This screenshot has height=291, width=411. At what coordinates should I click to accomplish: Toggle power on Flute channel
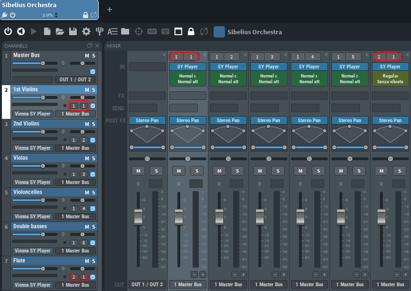[x=93, y=277]
